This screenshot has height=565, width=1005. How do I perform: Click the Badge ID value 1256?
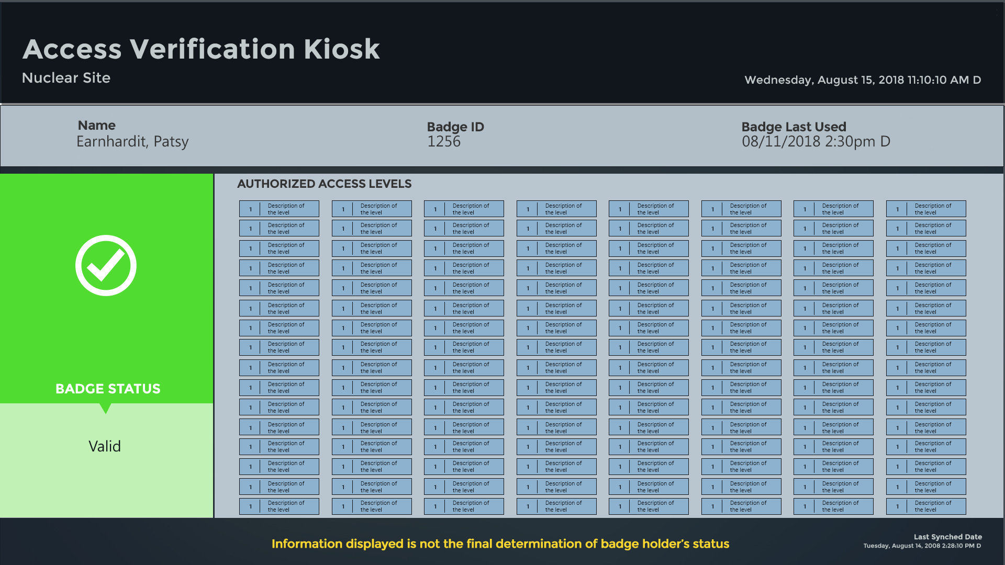444,142
